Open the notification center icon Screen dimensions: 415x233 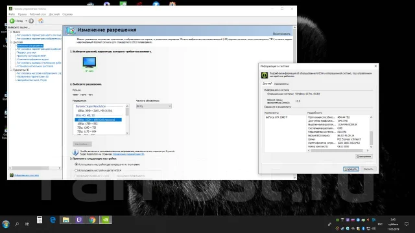click(407, 224)
